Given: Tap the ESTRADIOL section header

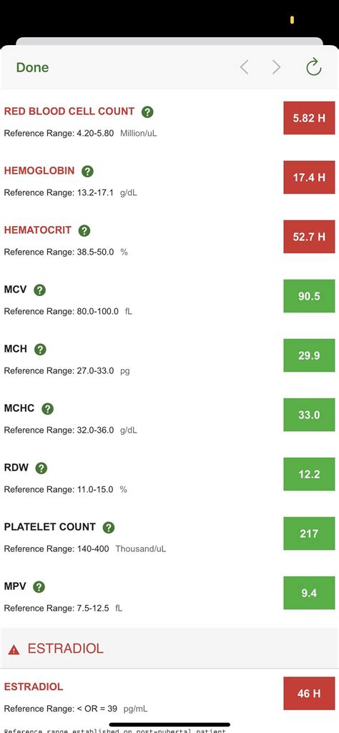Looking at the screenshot, I should 169,649.
